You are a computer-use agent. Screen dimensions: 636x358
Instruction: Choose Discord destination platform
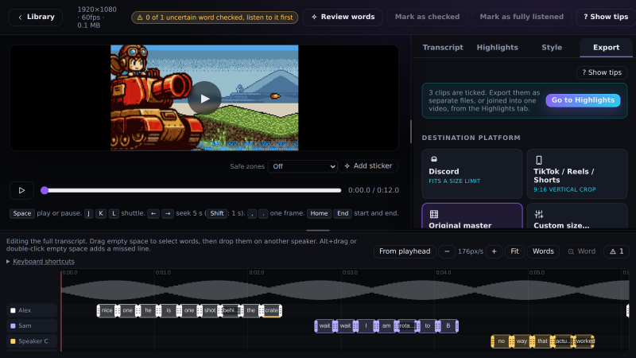[472, 173]
